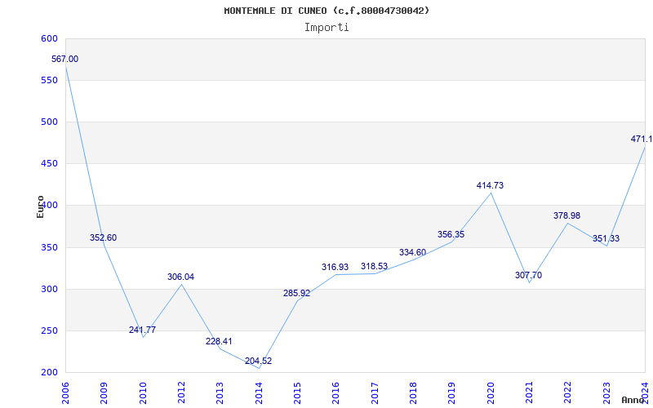Select the 318.53 value label

(x=374, y=266)
